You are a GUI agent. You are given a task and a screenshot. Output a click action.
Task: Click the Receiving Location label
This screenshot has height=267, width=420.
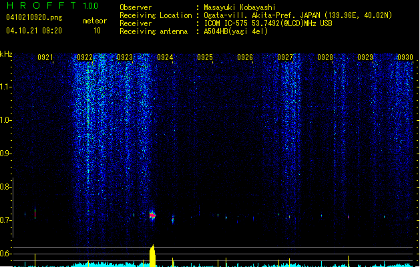[x=156, y=15]
